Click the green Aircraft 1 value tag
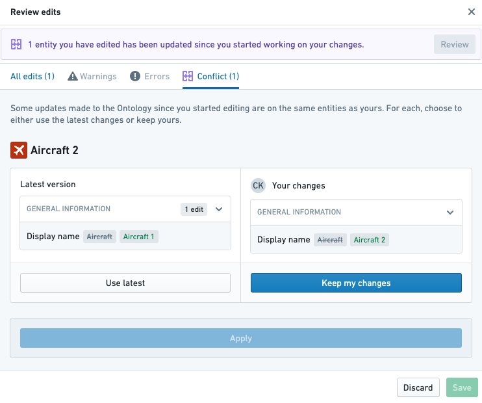Screen dimensions: 482x403 pos(138,237)
